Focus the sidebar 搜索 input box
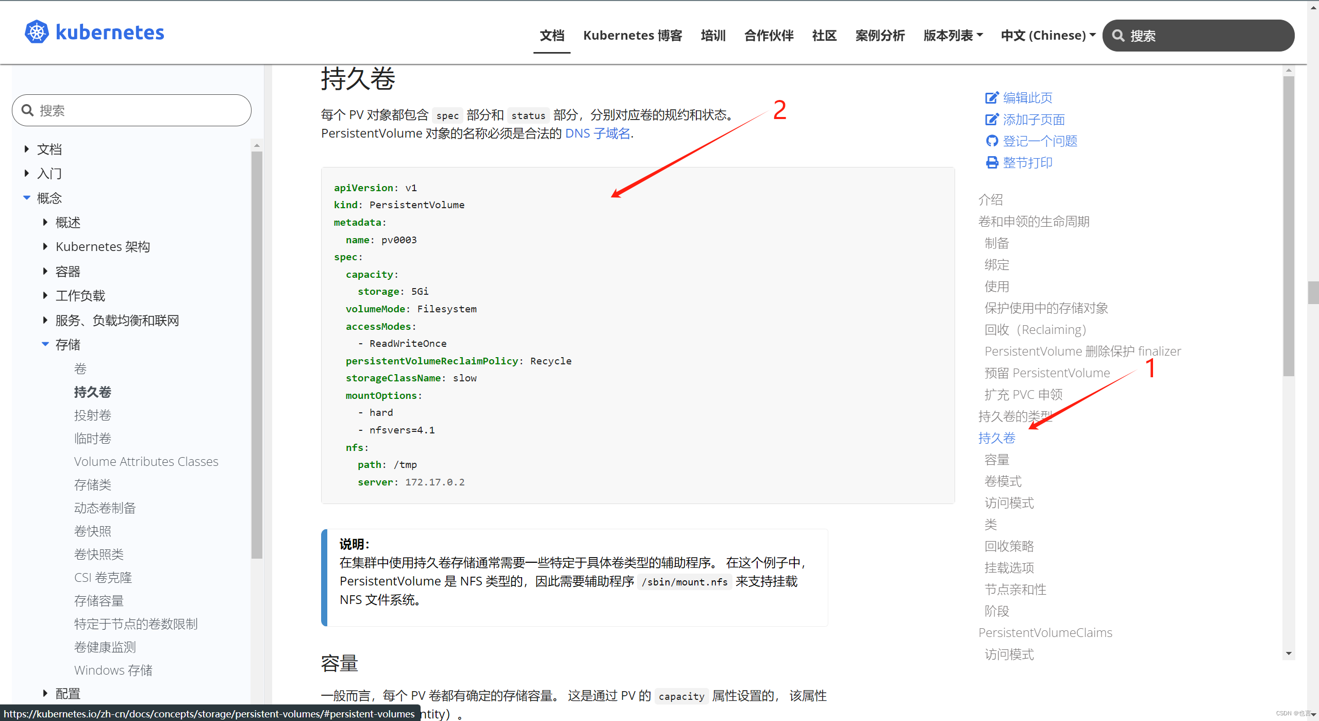This screenshot has width=1319, height=721. [x=131, y=110]
